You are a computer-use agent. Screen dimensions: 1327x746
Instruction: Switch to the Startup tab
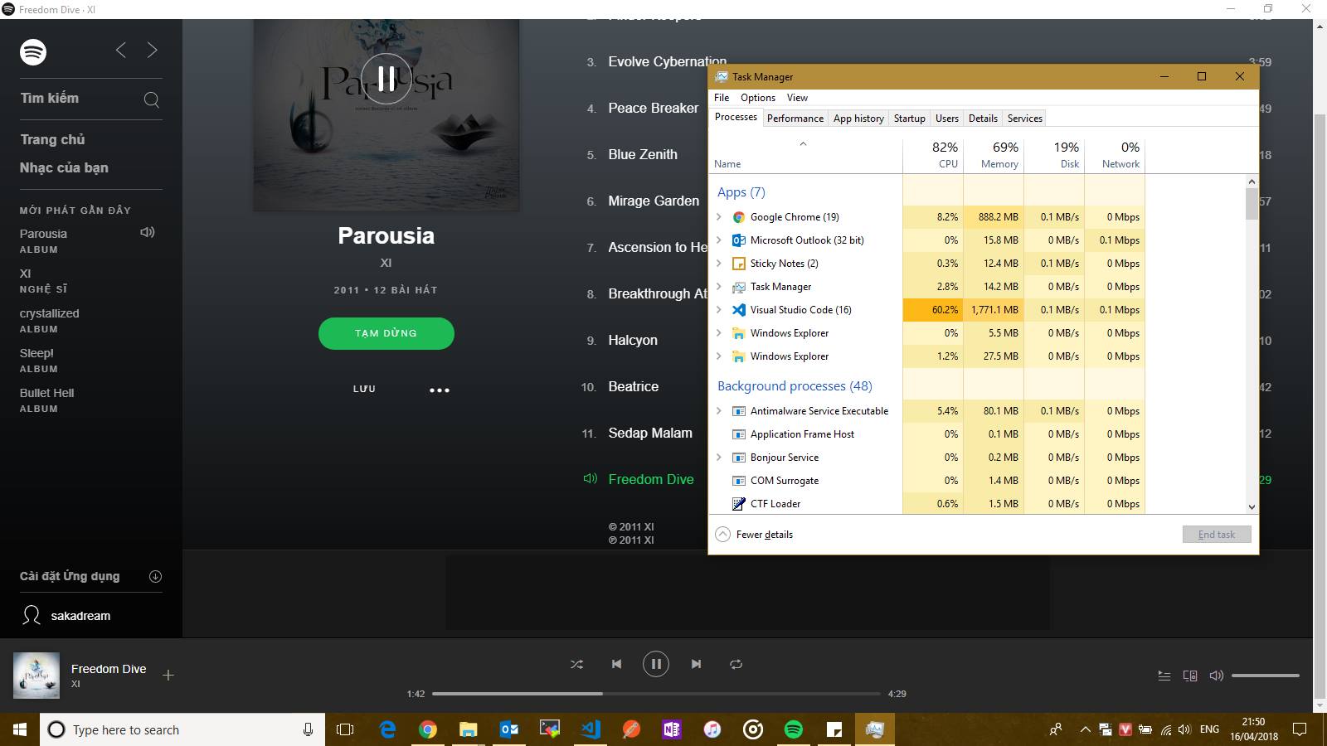909,119
